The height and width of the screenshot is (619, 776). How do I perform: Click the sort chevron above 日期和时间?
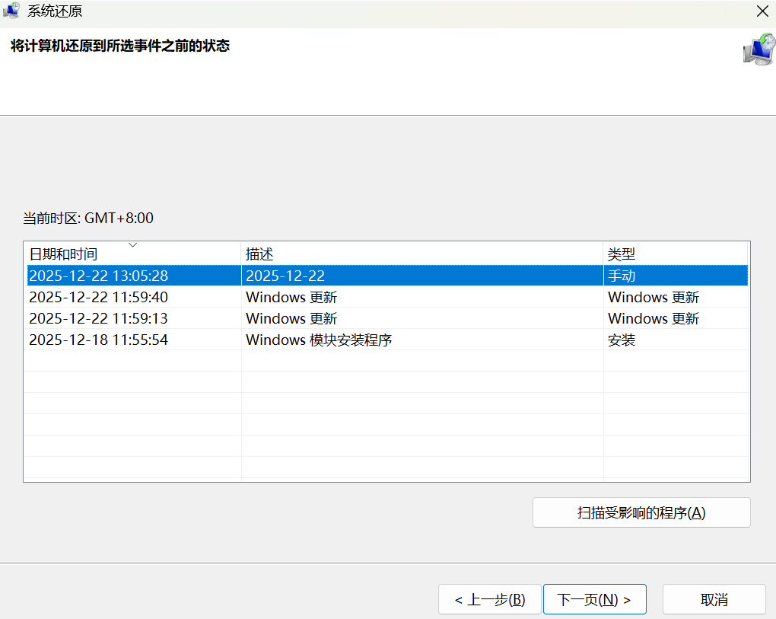point(132,245)
